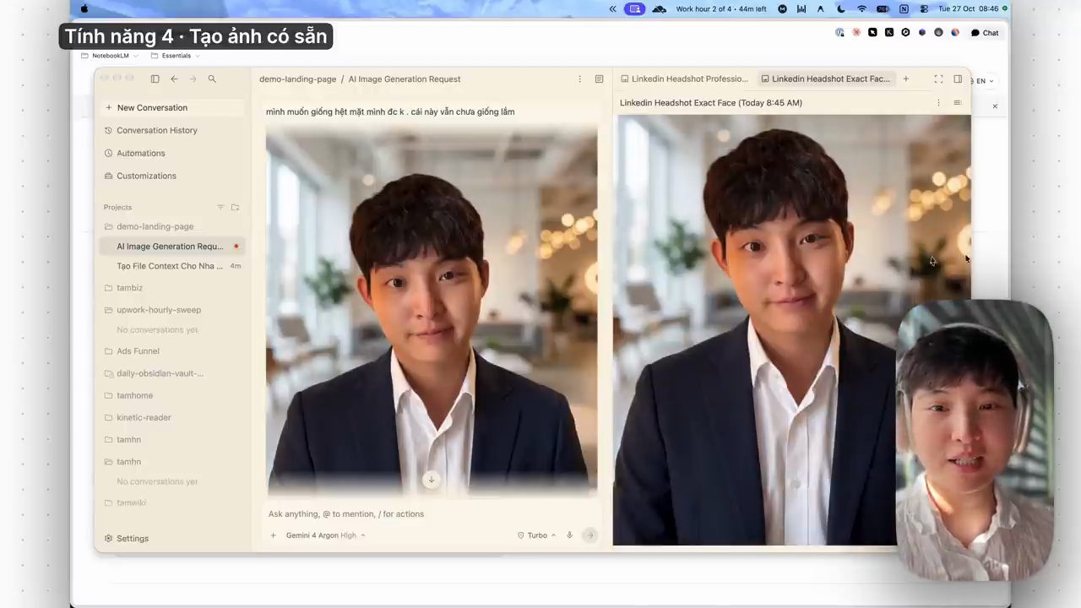Open the Notion menu bar icon
Screen dimensions: 1081x608
[x=904, y=9]
